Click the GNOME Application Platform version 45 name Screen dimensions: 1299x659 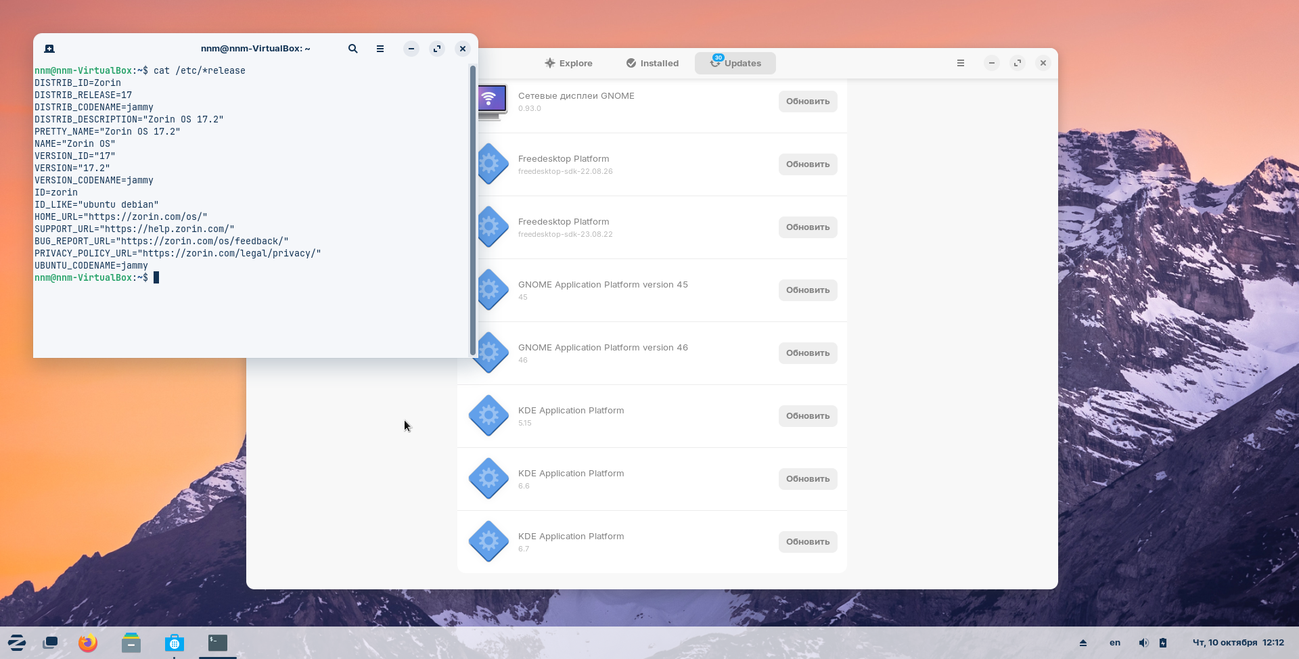point(603,285)
